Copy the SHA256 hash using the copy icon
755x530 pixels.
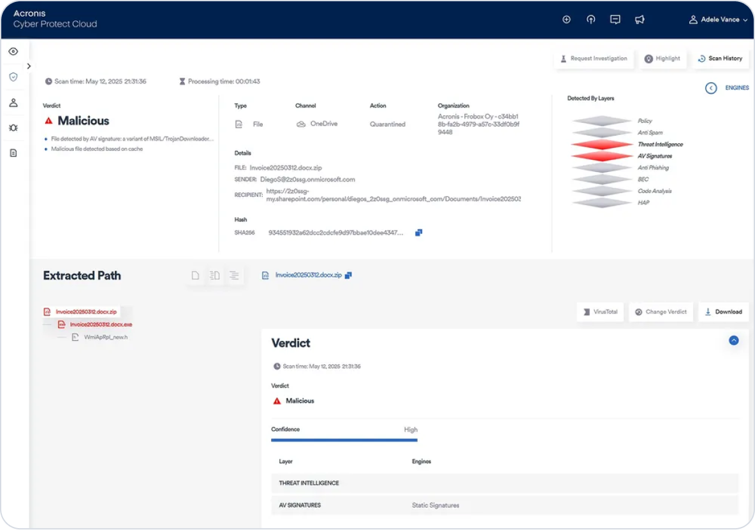[x=419, y=233]
